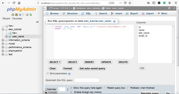179x94 pixels.
Task: Open navigation panel settings gear
Action: point(27,15)
